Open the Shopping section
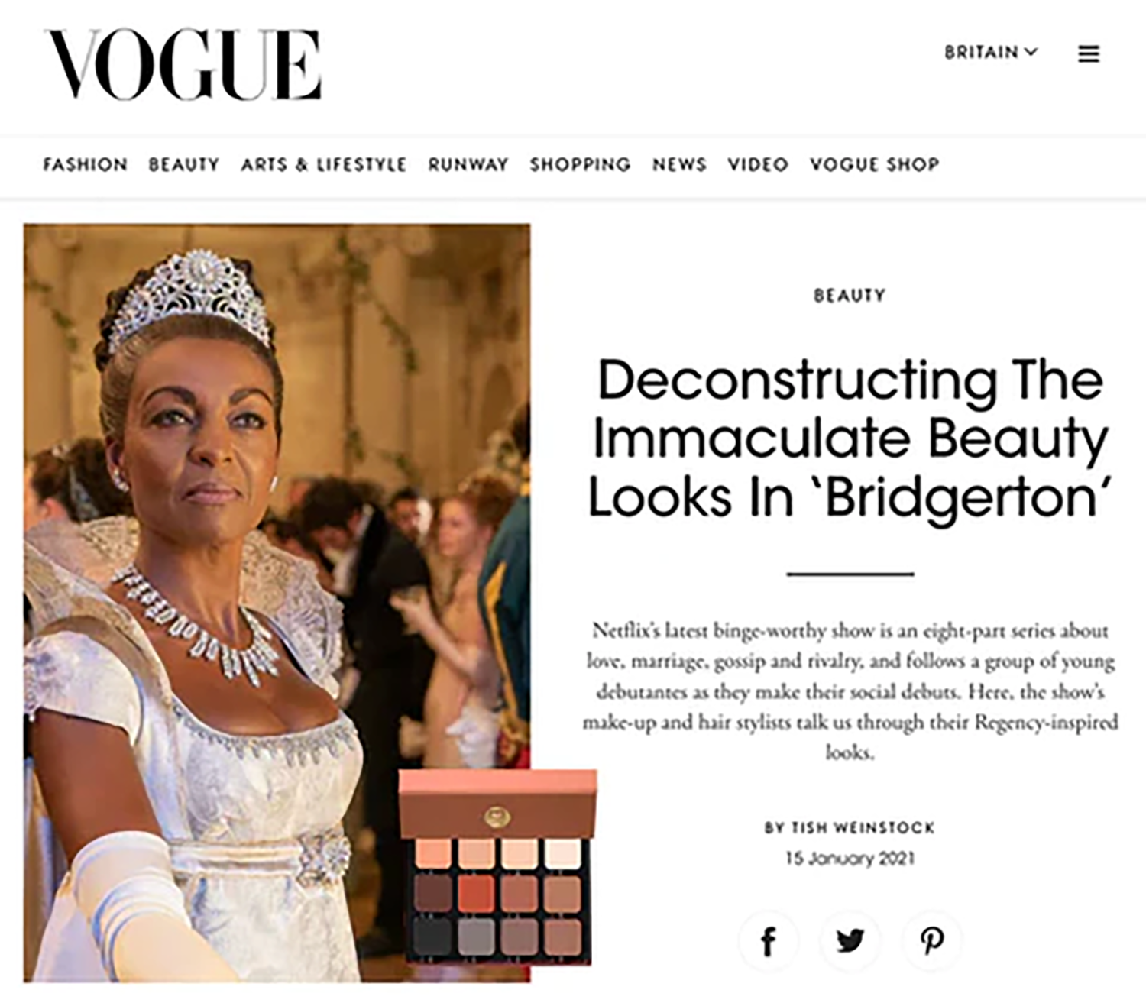 tap(581, 164)
